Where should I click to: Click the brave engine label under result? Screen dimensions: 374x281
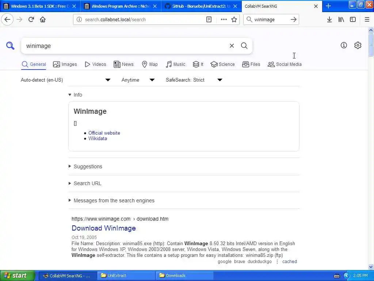240,262
